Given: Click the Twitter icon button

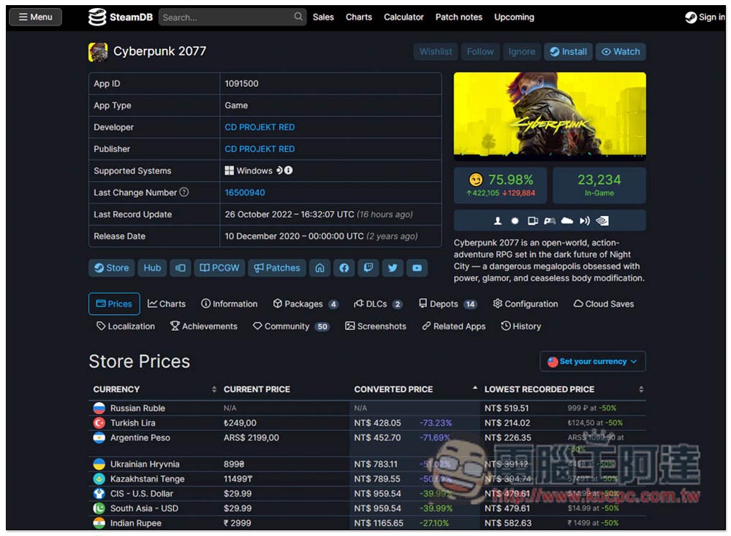Looking at the screenshot, I should [x=393, y=268].
